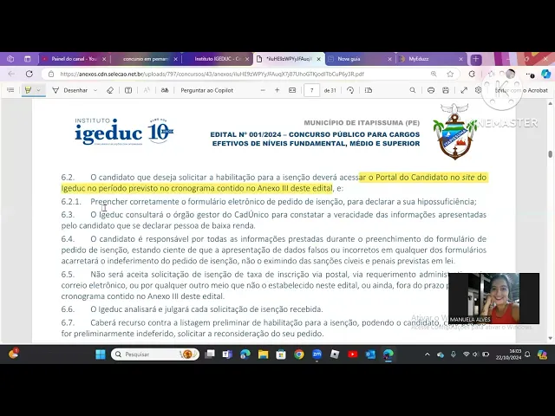
Task: Select the highlighter tool in PDF toolbar
Action: click(28, 90)
